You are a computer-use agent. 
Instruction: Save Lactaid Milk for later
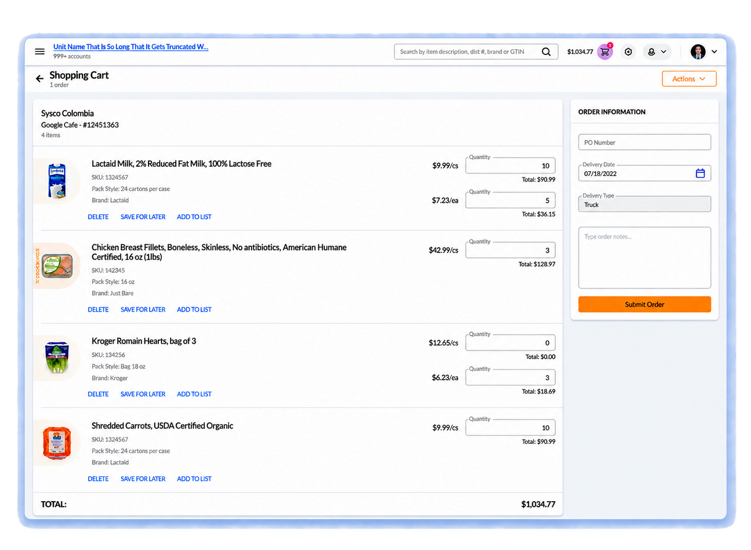143,217
